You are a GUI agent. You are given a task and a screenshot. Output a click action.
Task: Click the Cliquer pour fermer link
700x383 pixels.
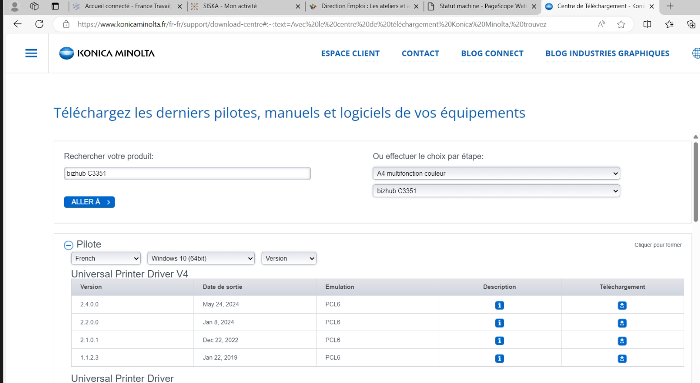pos(658,245)
